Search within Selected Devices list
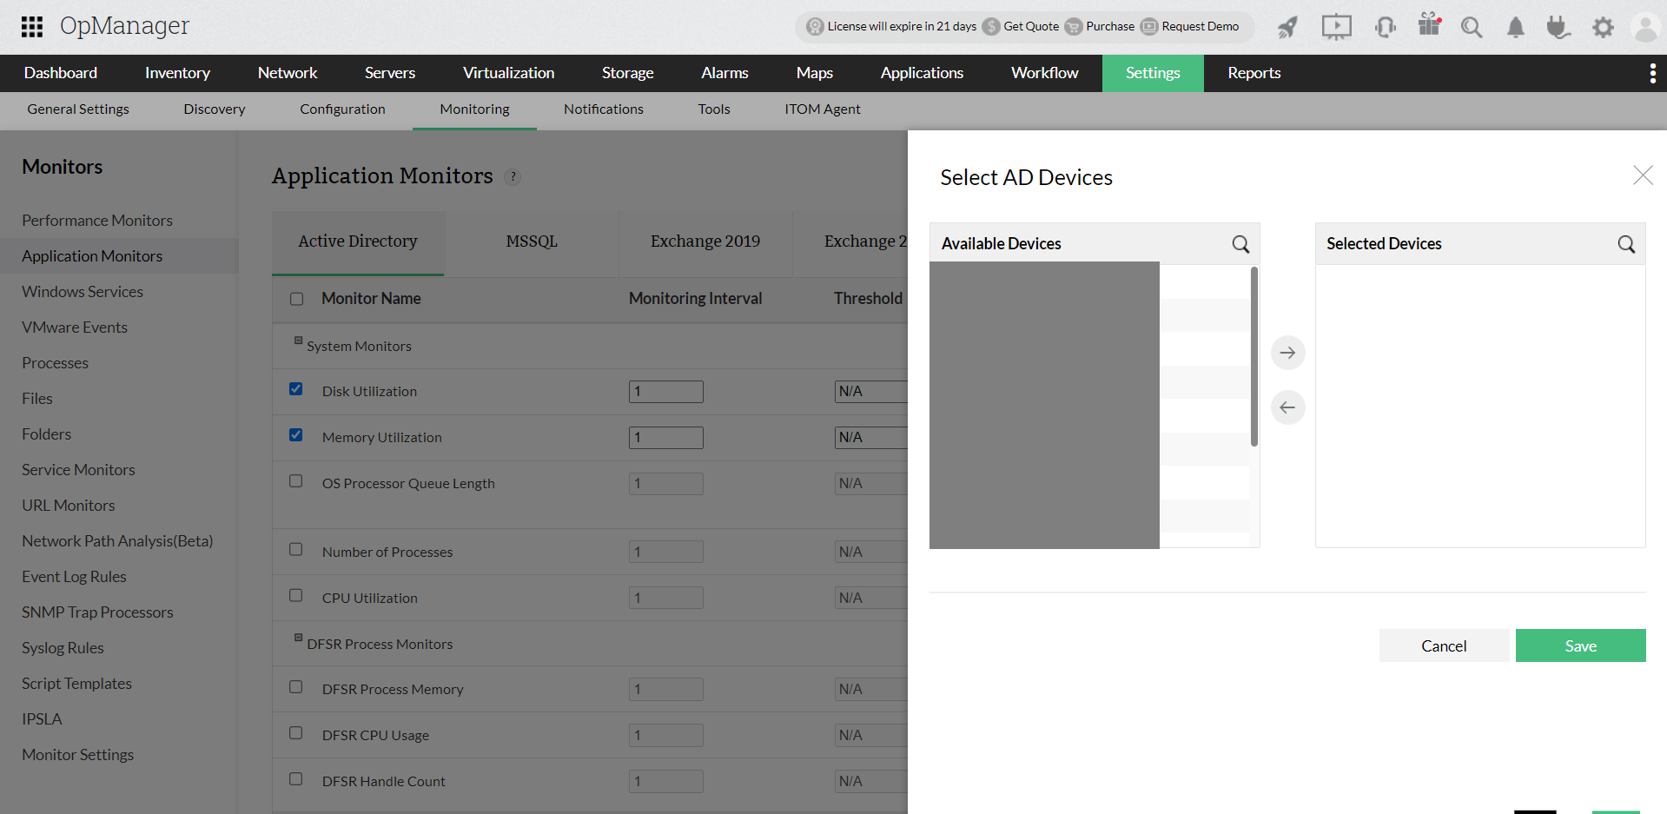The height and width of the screenshot is (814, 1667). tap(1626, 244)
